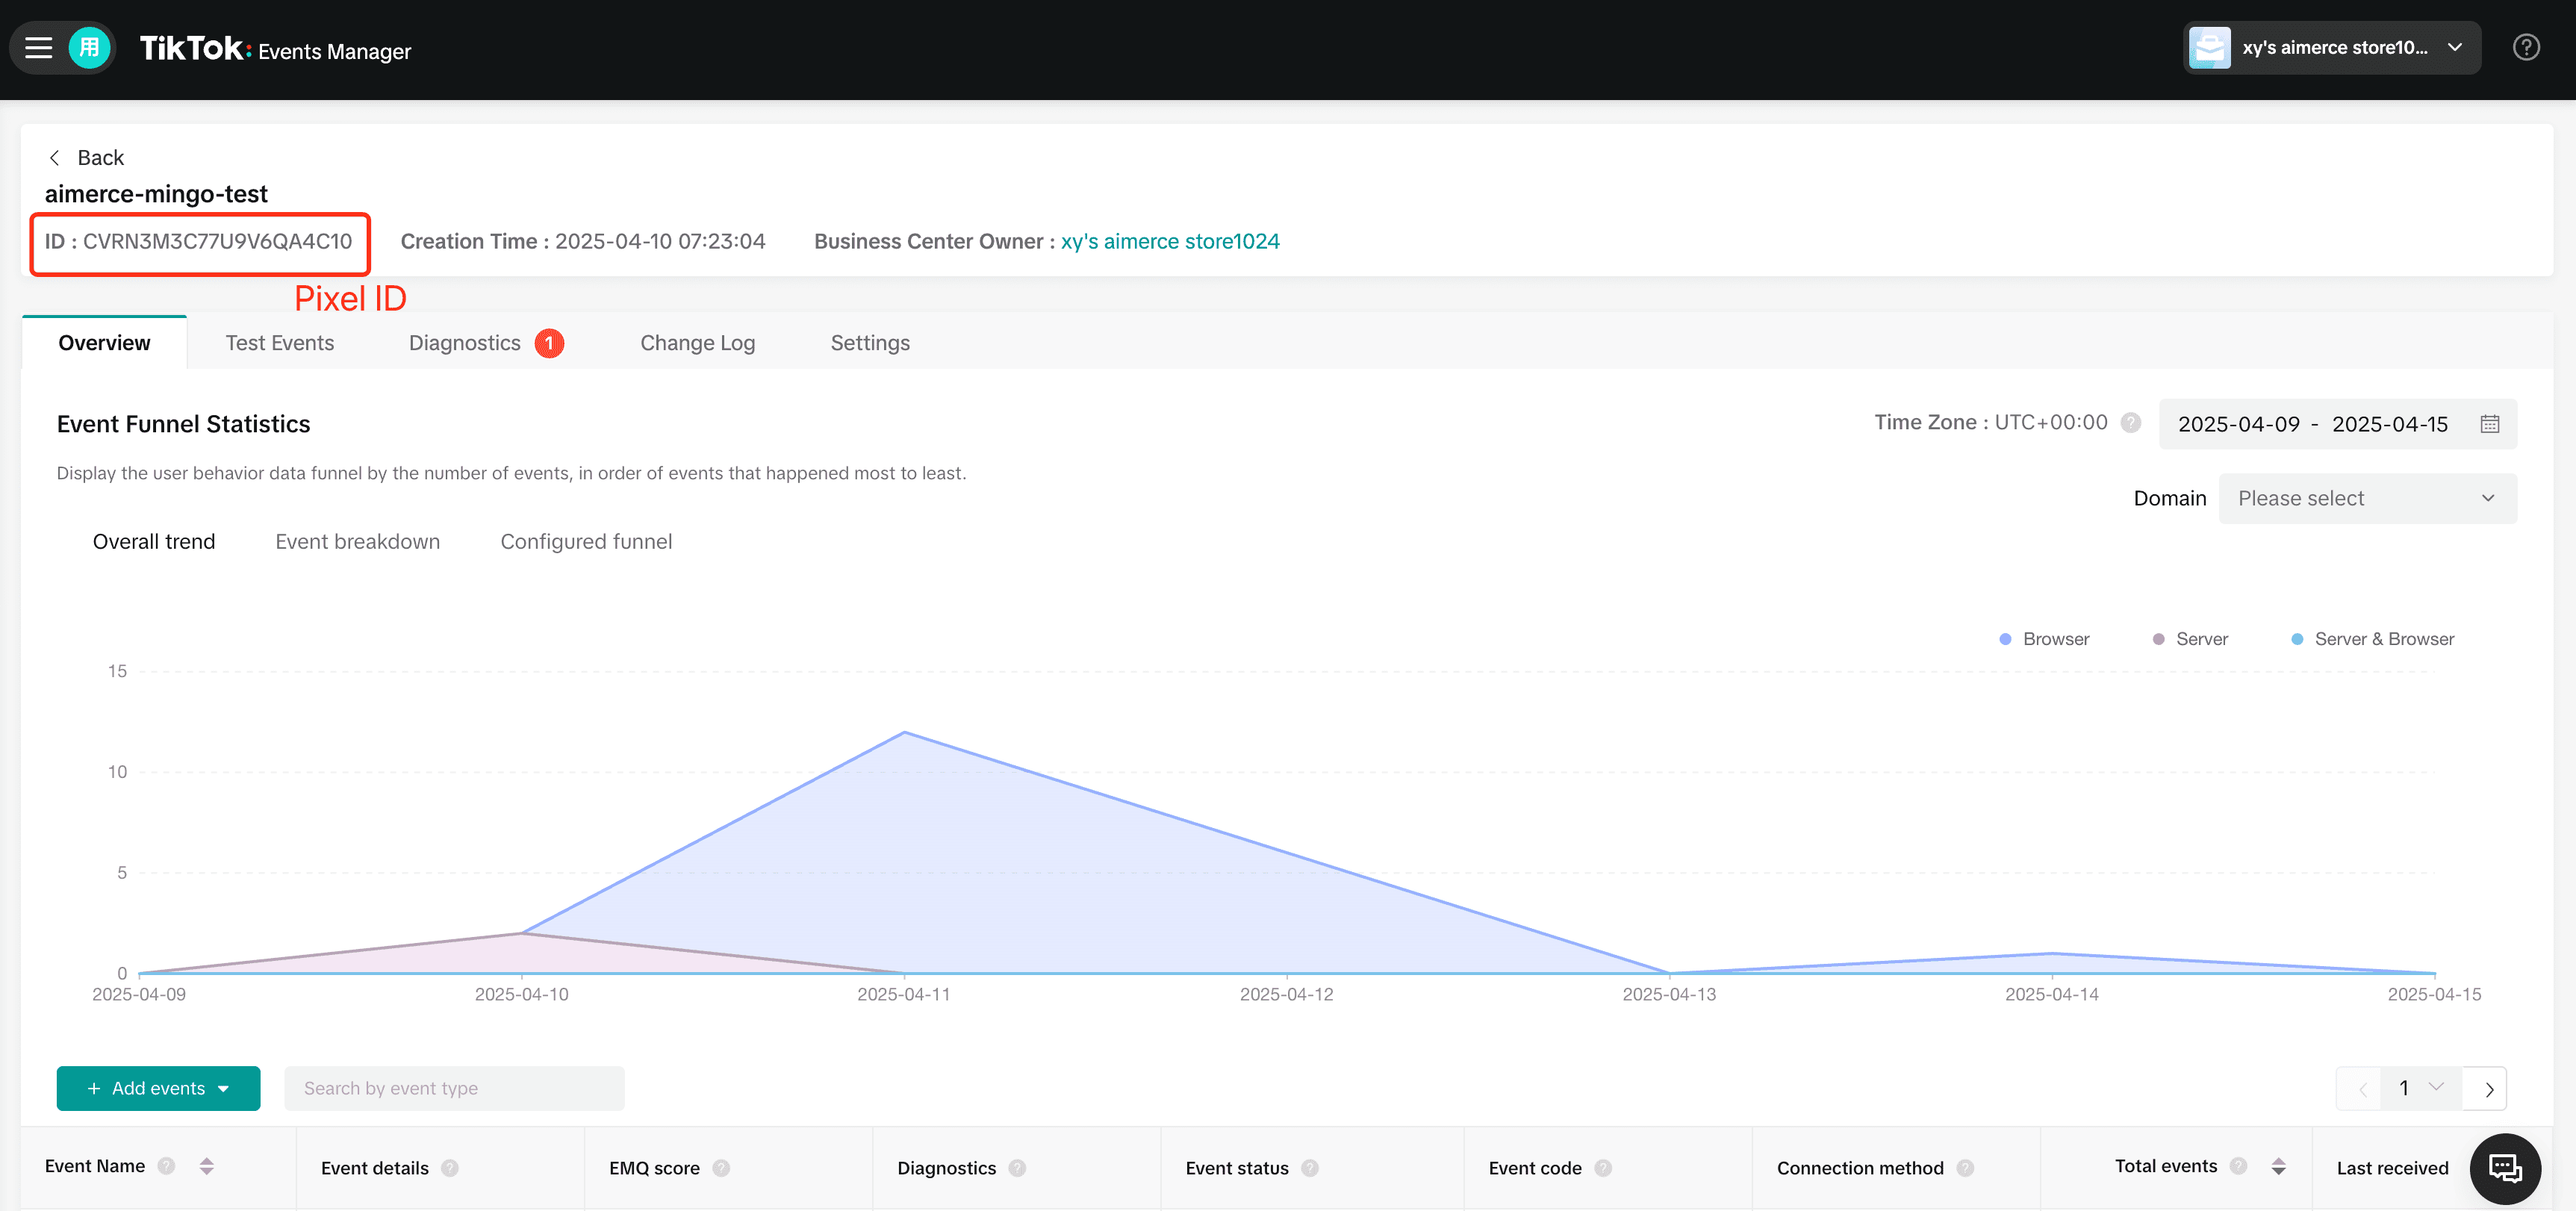
Task: Click the teal app switcher icon
Action: click(x=89, y=48)
